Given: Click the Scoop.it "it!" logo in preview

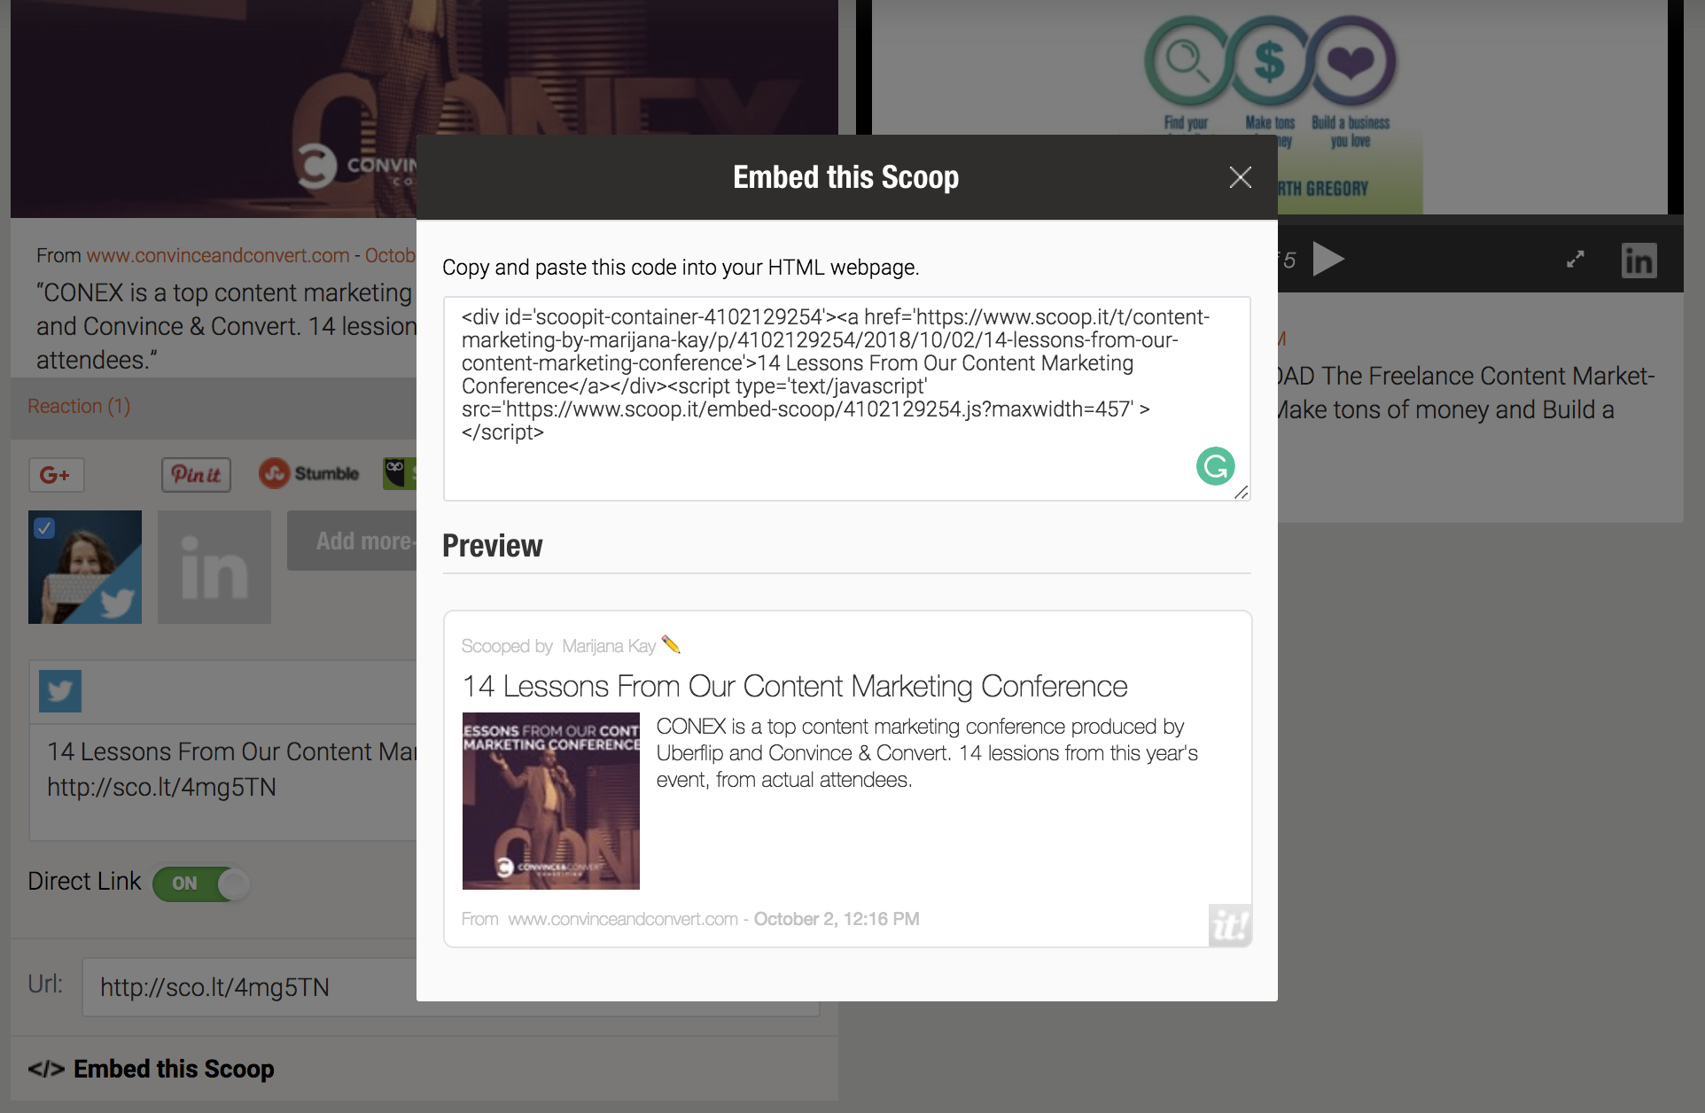Looking at the screenshot, I should [x=1230, y=926].
